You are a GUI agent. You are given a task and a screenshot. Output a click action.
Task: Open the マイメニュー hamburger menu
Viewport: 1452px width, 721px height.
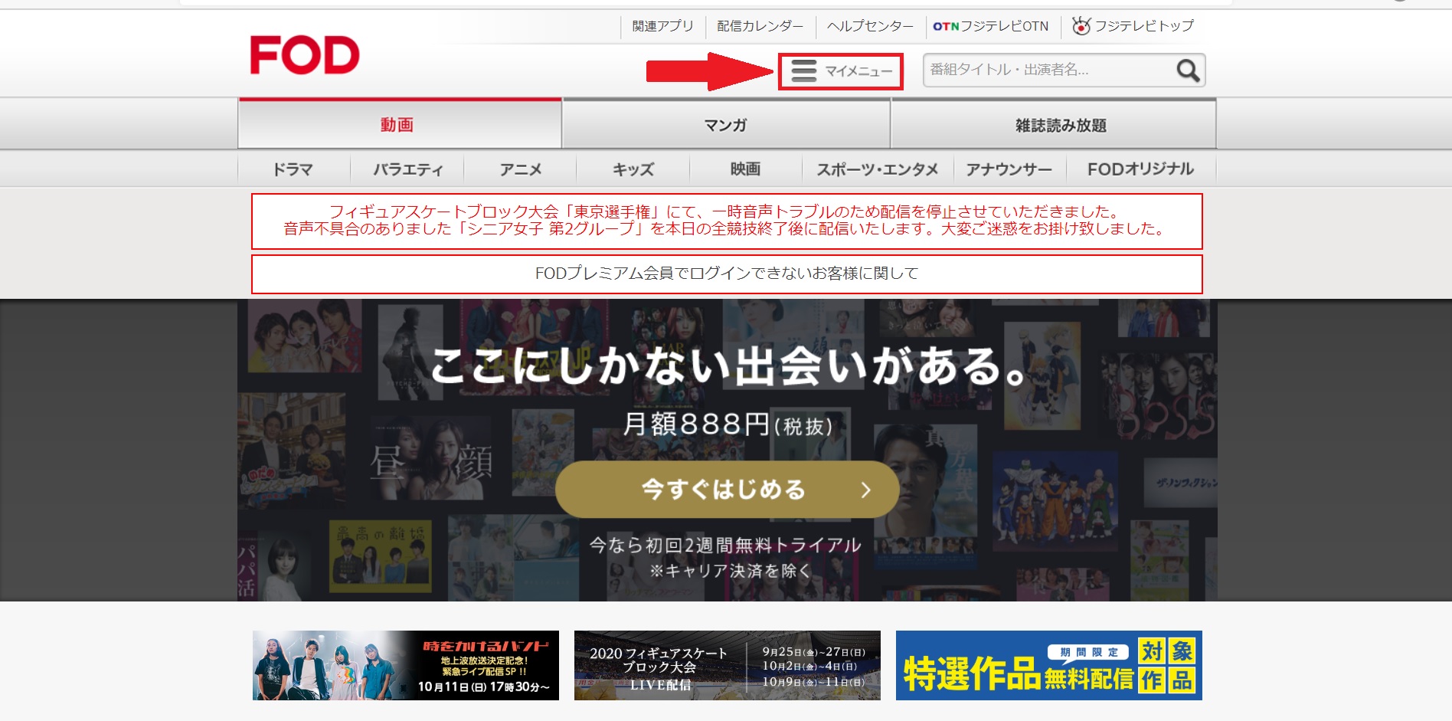(x=841, y=71)
